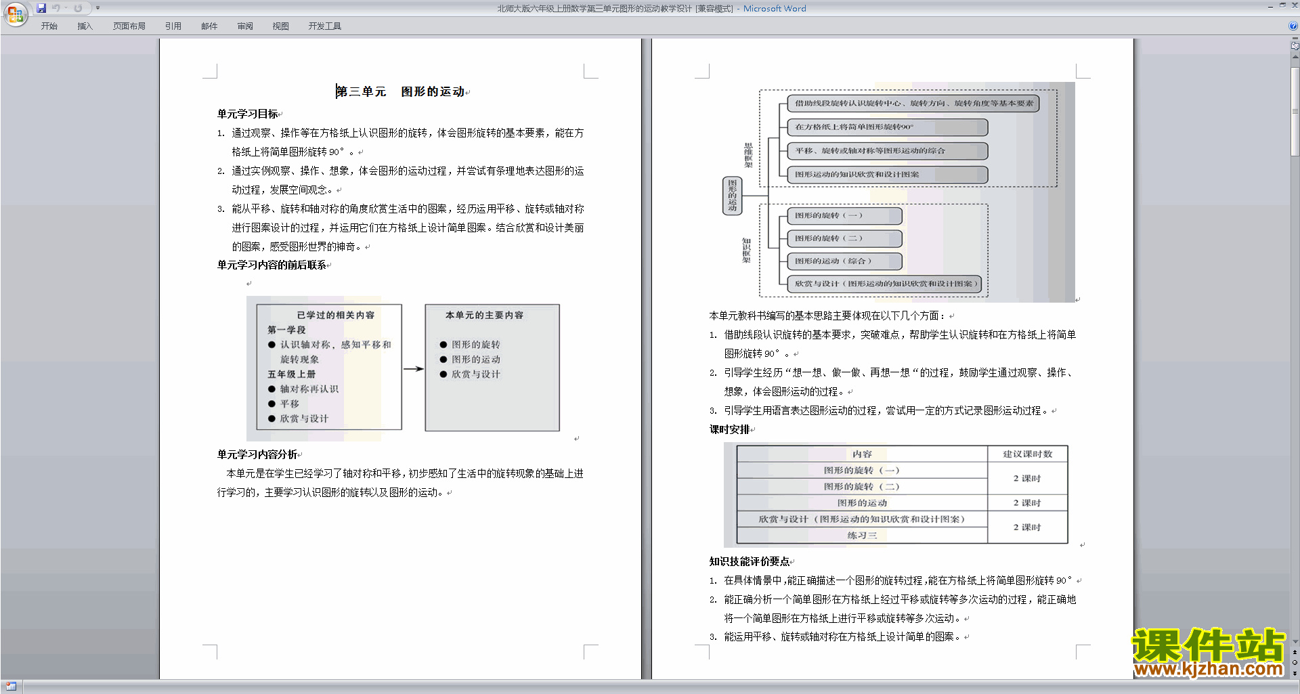Click the line 本单元教科书编写的基本思路
Screen dimensions: 1300x694
(827, 316)
